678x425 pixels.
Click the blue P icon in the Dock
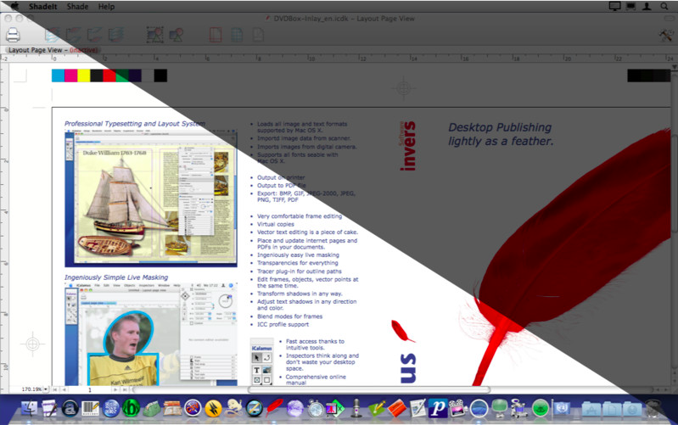coord(437,408)
